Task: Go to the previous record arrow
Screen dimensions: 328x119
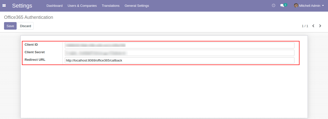Action: pos(313,26)
